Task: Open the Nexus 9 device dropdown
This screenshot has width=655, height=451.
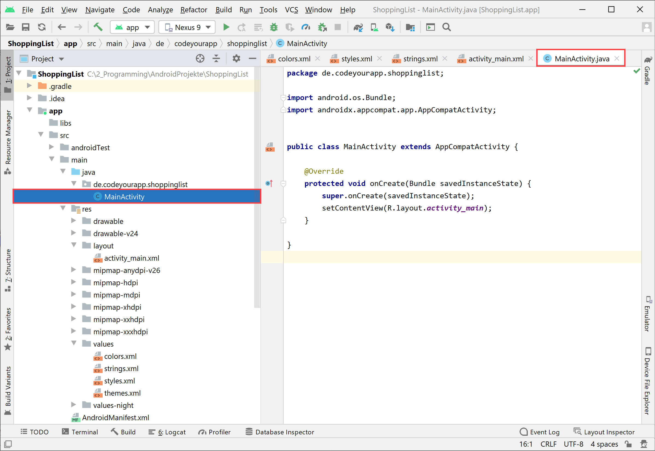Action: coord(187,28)
